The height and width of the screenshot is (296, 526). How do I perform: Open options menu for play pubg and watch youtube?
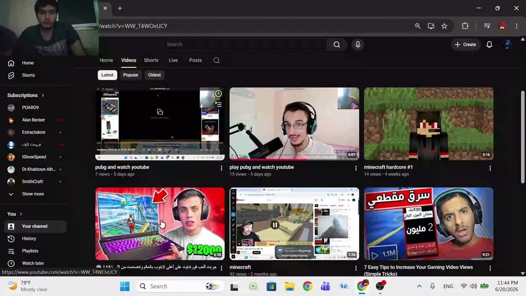point(356,168)
